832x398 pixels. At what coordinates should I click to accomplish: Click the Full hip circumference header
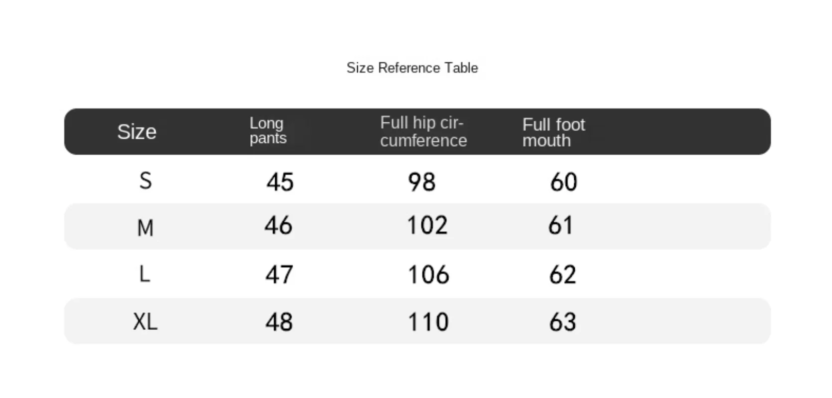(423, 131)
